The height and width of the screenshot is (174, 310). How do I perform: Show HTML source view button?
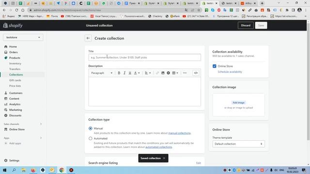196,73
